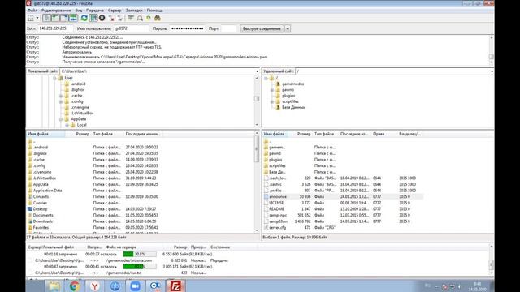Expand the .cache folder in local tree
Image resolution: width=520 pixels, height=292 pixels.
tap(61, 96)
